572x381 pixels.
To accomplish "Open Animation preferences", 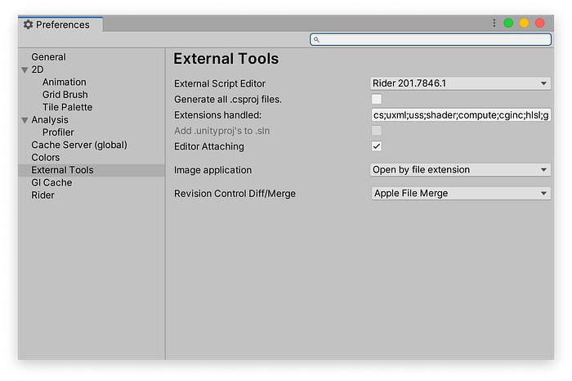I will (x=65, y=82).
